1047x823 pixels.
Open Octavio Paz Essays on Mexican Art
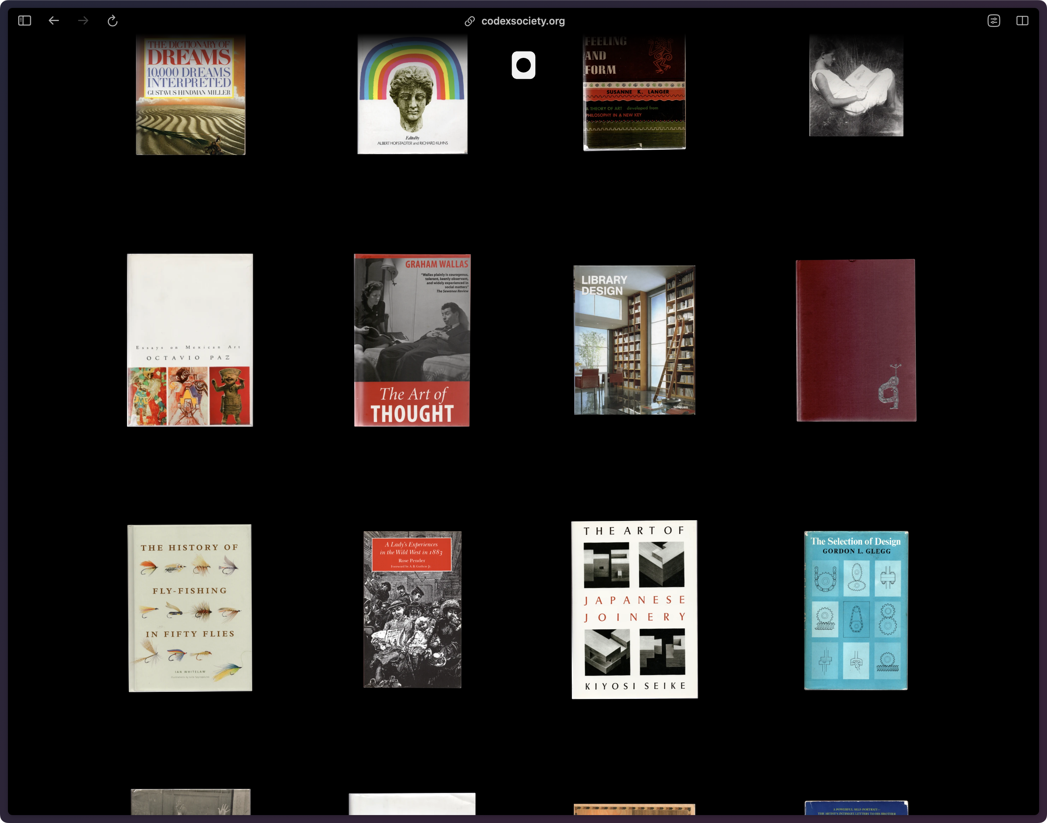pyautogui.click(x=190, y=340)
